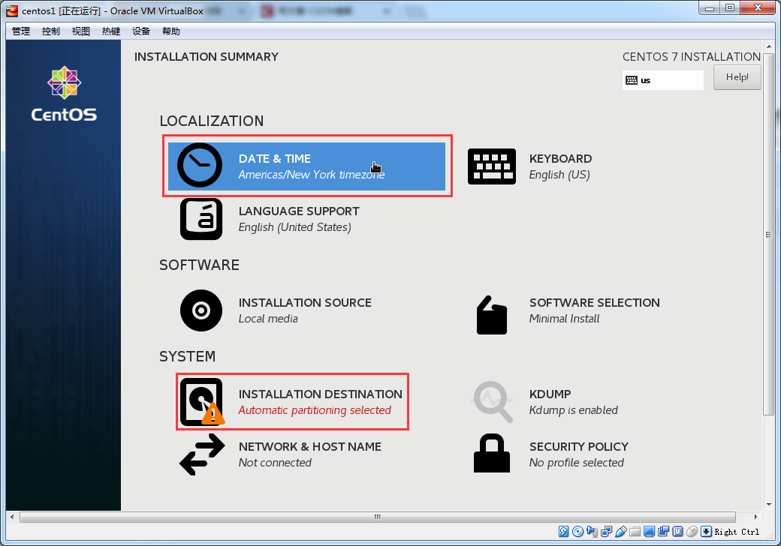This screenshot has height=546, width=781.
Task: Open the 设备 menu
Action: click(x=141, y=31)
